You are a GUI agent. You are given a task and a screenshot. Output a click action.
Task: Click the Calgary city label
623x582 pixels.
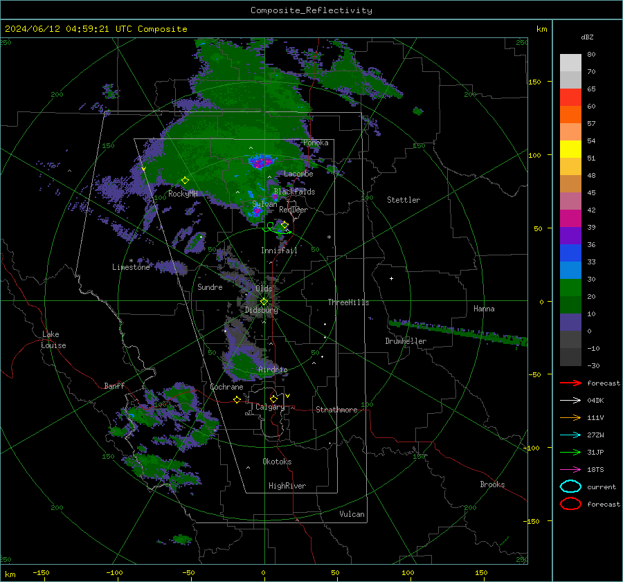point(270,407)
